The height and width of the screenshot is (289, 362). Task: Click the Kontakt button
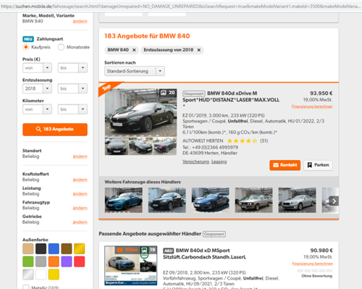pyautogui.click(x=285, y=165)
